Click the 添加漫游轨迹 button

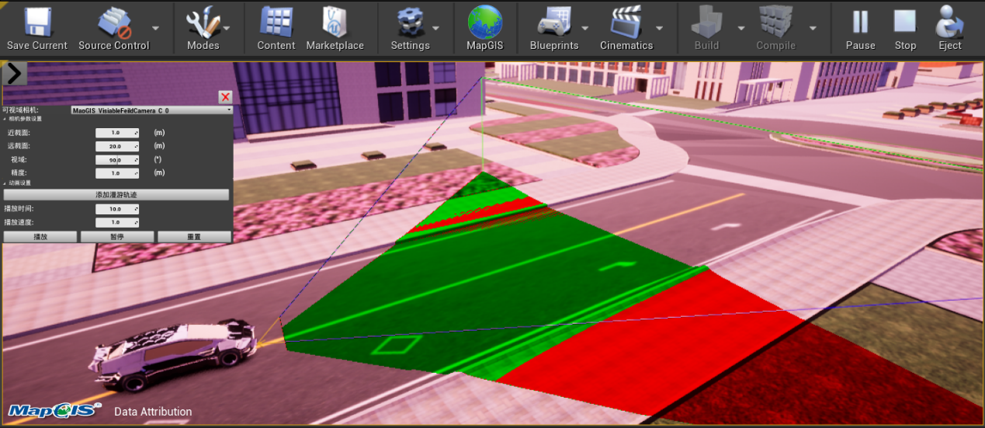(116, 194)
